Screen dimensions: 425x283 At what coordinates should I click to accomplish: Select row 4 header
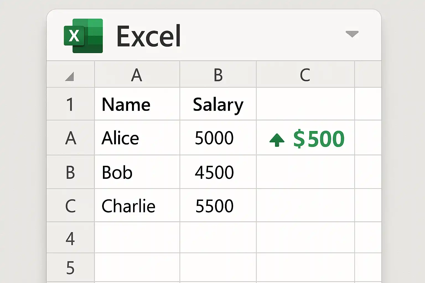click(70, 238)
